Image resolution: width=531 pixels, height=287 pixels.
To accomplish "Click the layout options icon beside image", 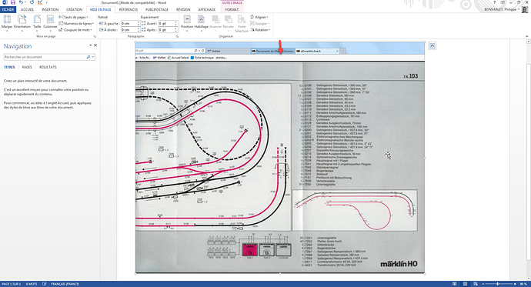I will point(432,46).
